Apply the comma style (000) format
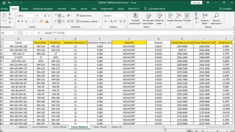The width and height of the screenshot is (235, 132). click(x=115, y=21)
